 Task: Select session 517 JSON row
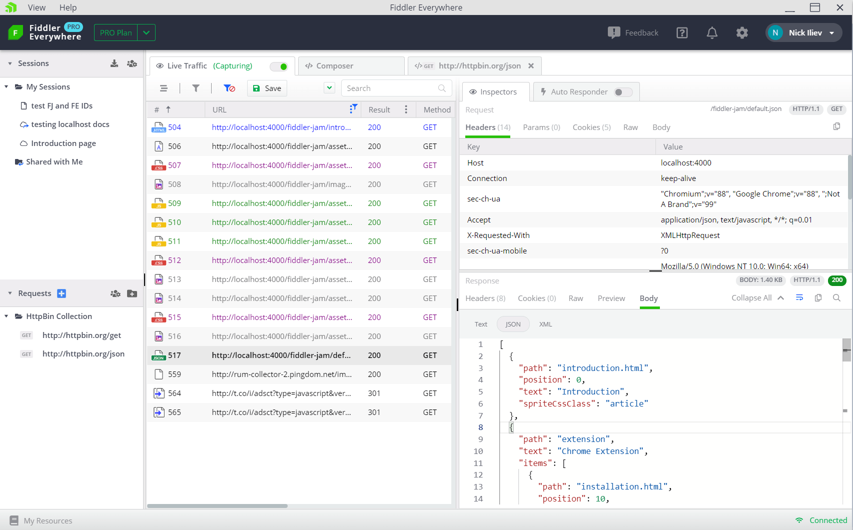pyautogui.click(x=299, y=355)
